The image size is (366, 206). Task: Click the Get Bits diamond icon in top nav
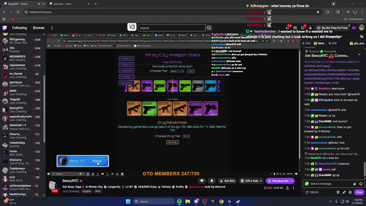pos(310,28)
